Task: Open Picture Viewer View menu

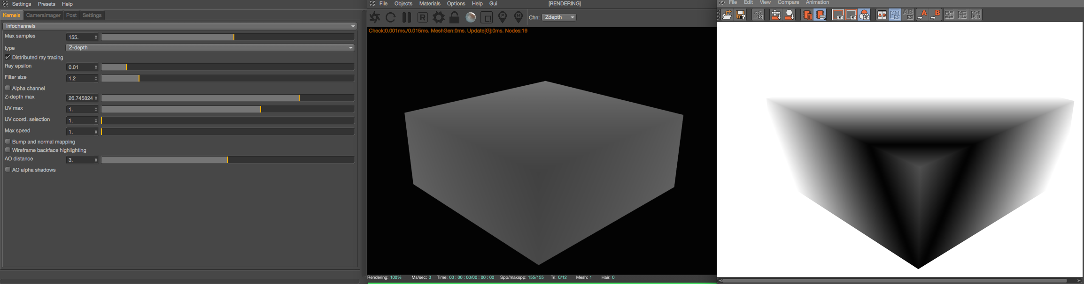Action: pyautogui.click(x=765, y=3)
